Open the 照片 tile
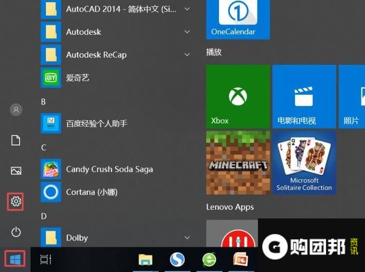Image resolution: width=365 pixels, height=272 pixels. pos(352,96)
